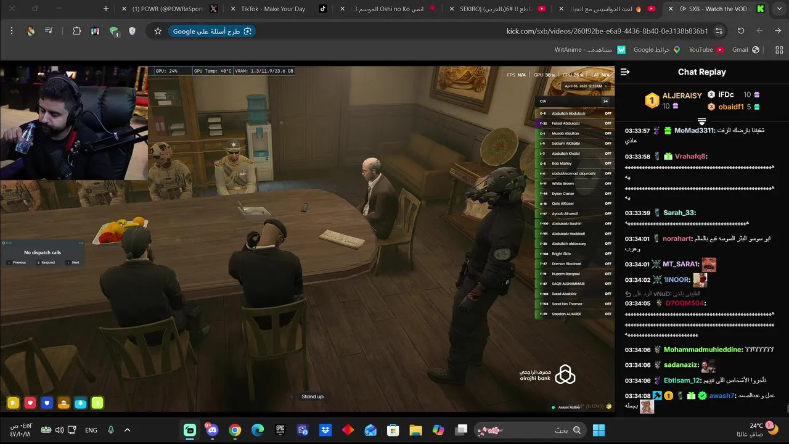Reload the page with the refresh icon
Screen dimensions: 789x444
[741, 31]
